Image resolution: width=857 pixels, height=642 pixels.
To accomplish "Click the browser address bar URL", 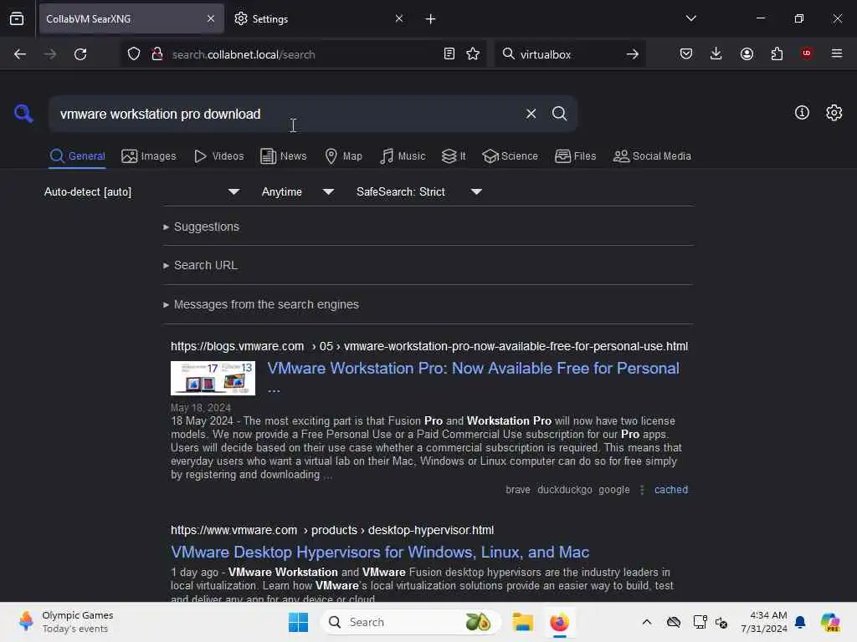I will click(244, 54).
